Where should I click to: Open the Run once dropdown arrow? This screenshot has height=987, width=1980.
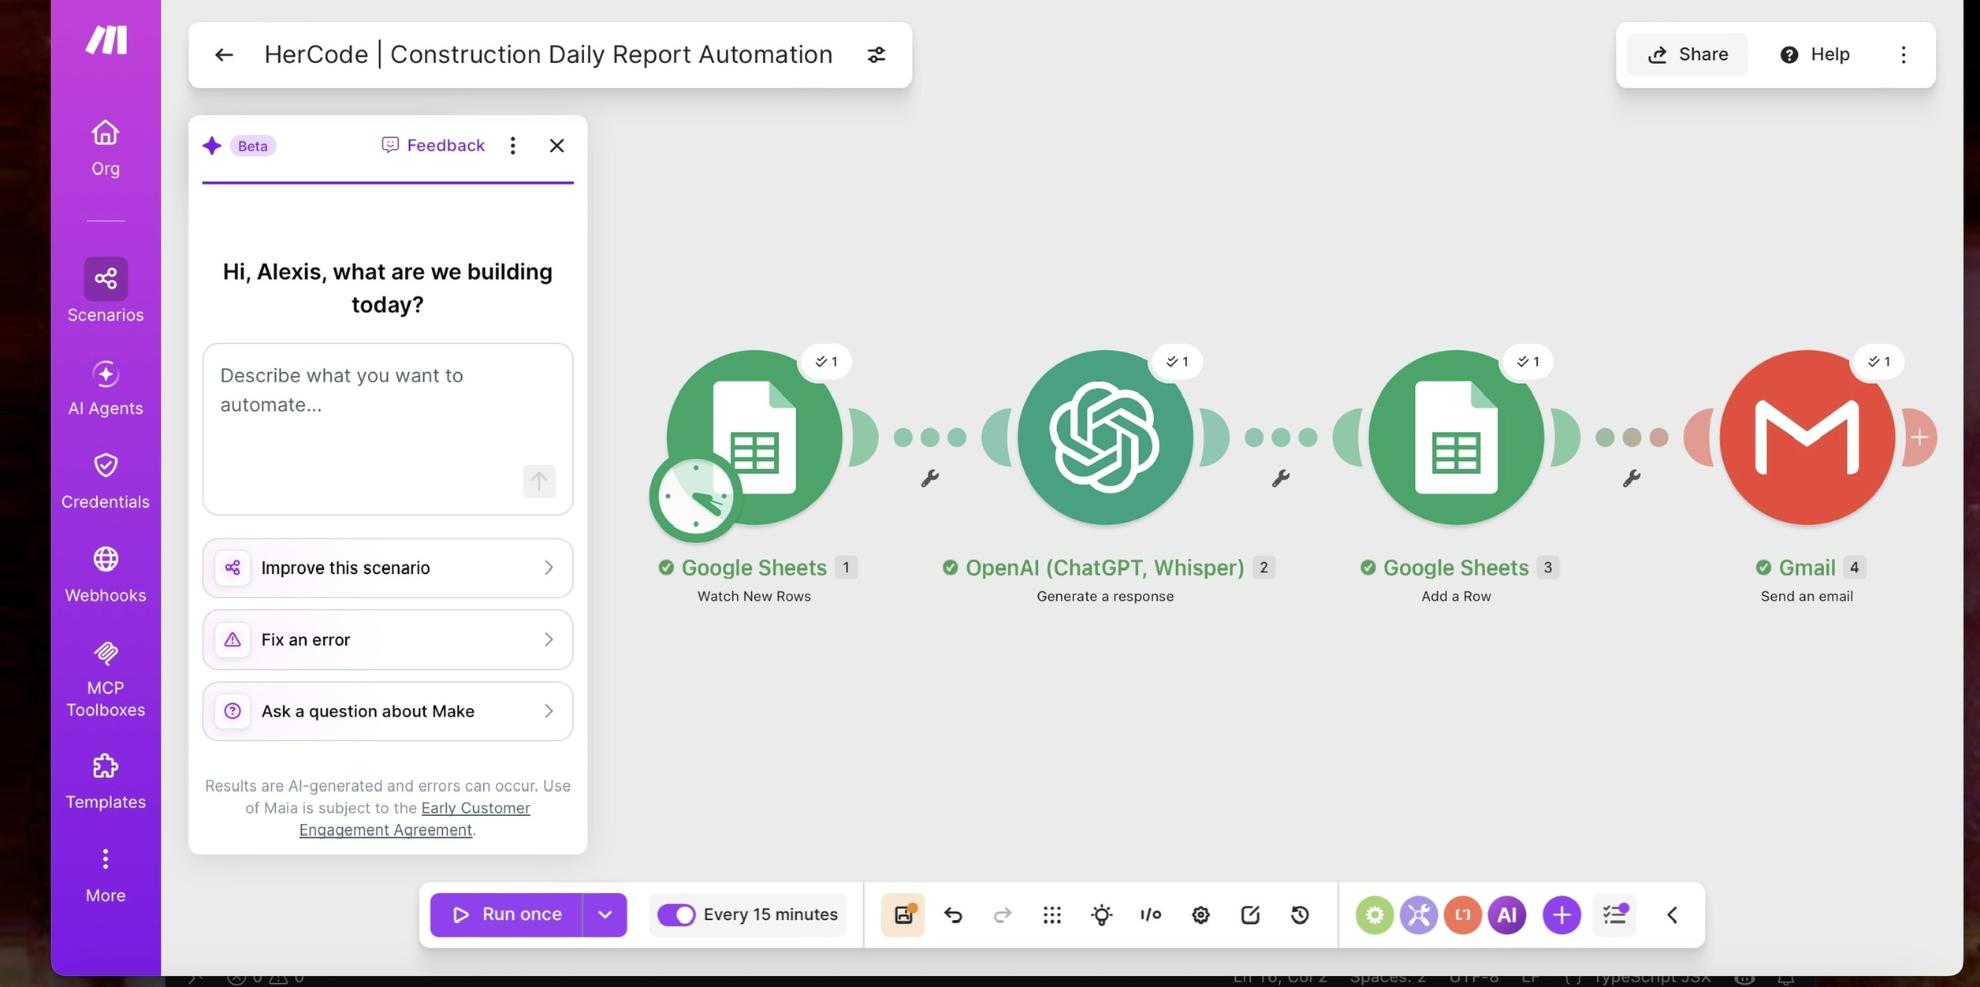(605, 914)
